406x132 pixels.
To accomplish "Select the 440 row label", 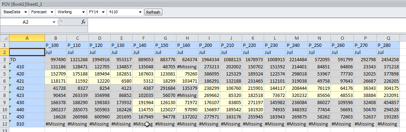I will tap(27, 109).
